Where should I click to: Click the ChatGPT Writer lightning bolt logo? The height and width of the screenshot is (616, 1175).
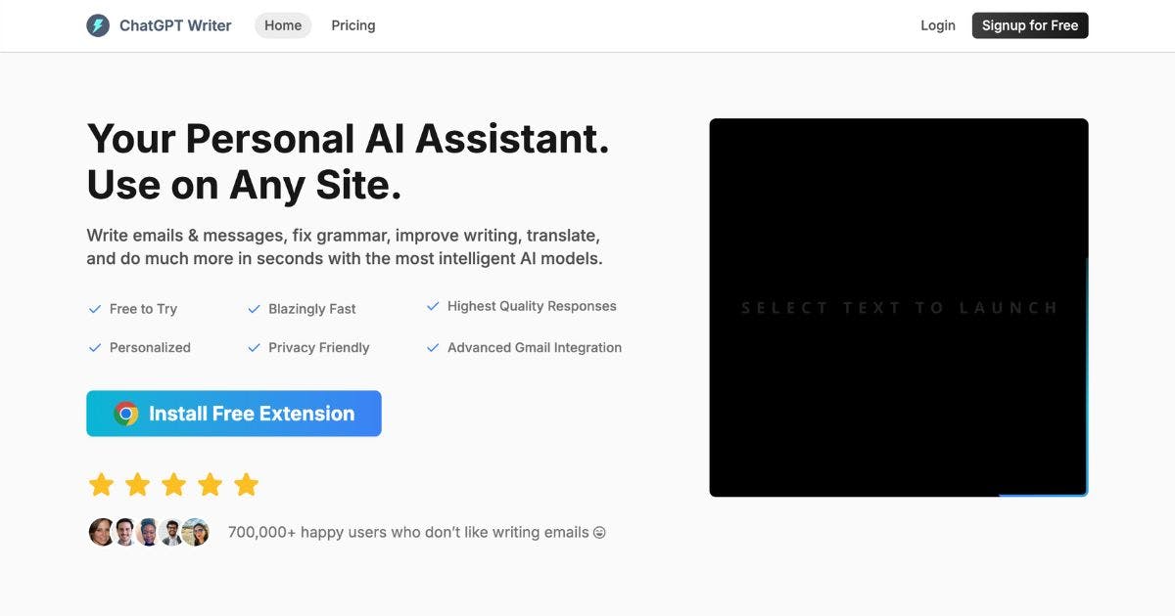[x=98, y=25]
